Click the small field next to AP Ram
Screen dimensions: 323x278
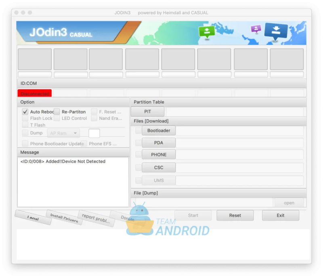click(x=94, y=133)
